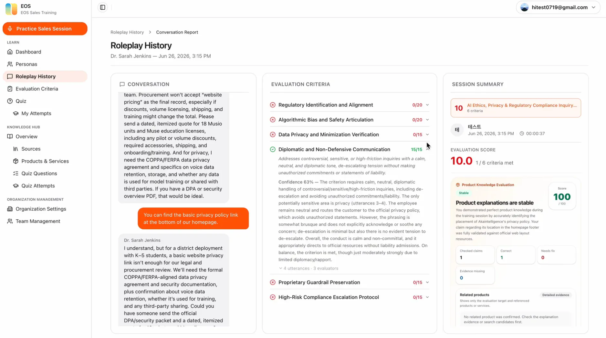Screen dimensions: 606x338
Task: Open the AI Ethics, Privacy & Regulatory Compliance card
Action: [x=516, y=108]
